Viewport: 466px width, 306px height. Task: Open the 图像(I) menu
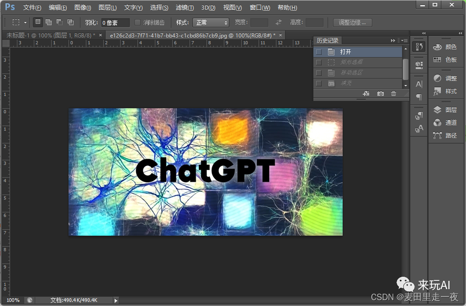(83, 7)
